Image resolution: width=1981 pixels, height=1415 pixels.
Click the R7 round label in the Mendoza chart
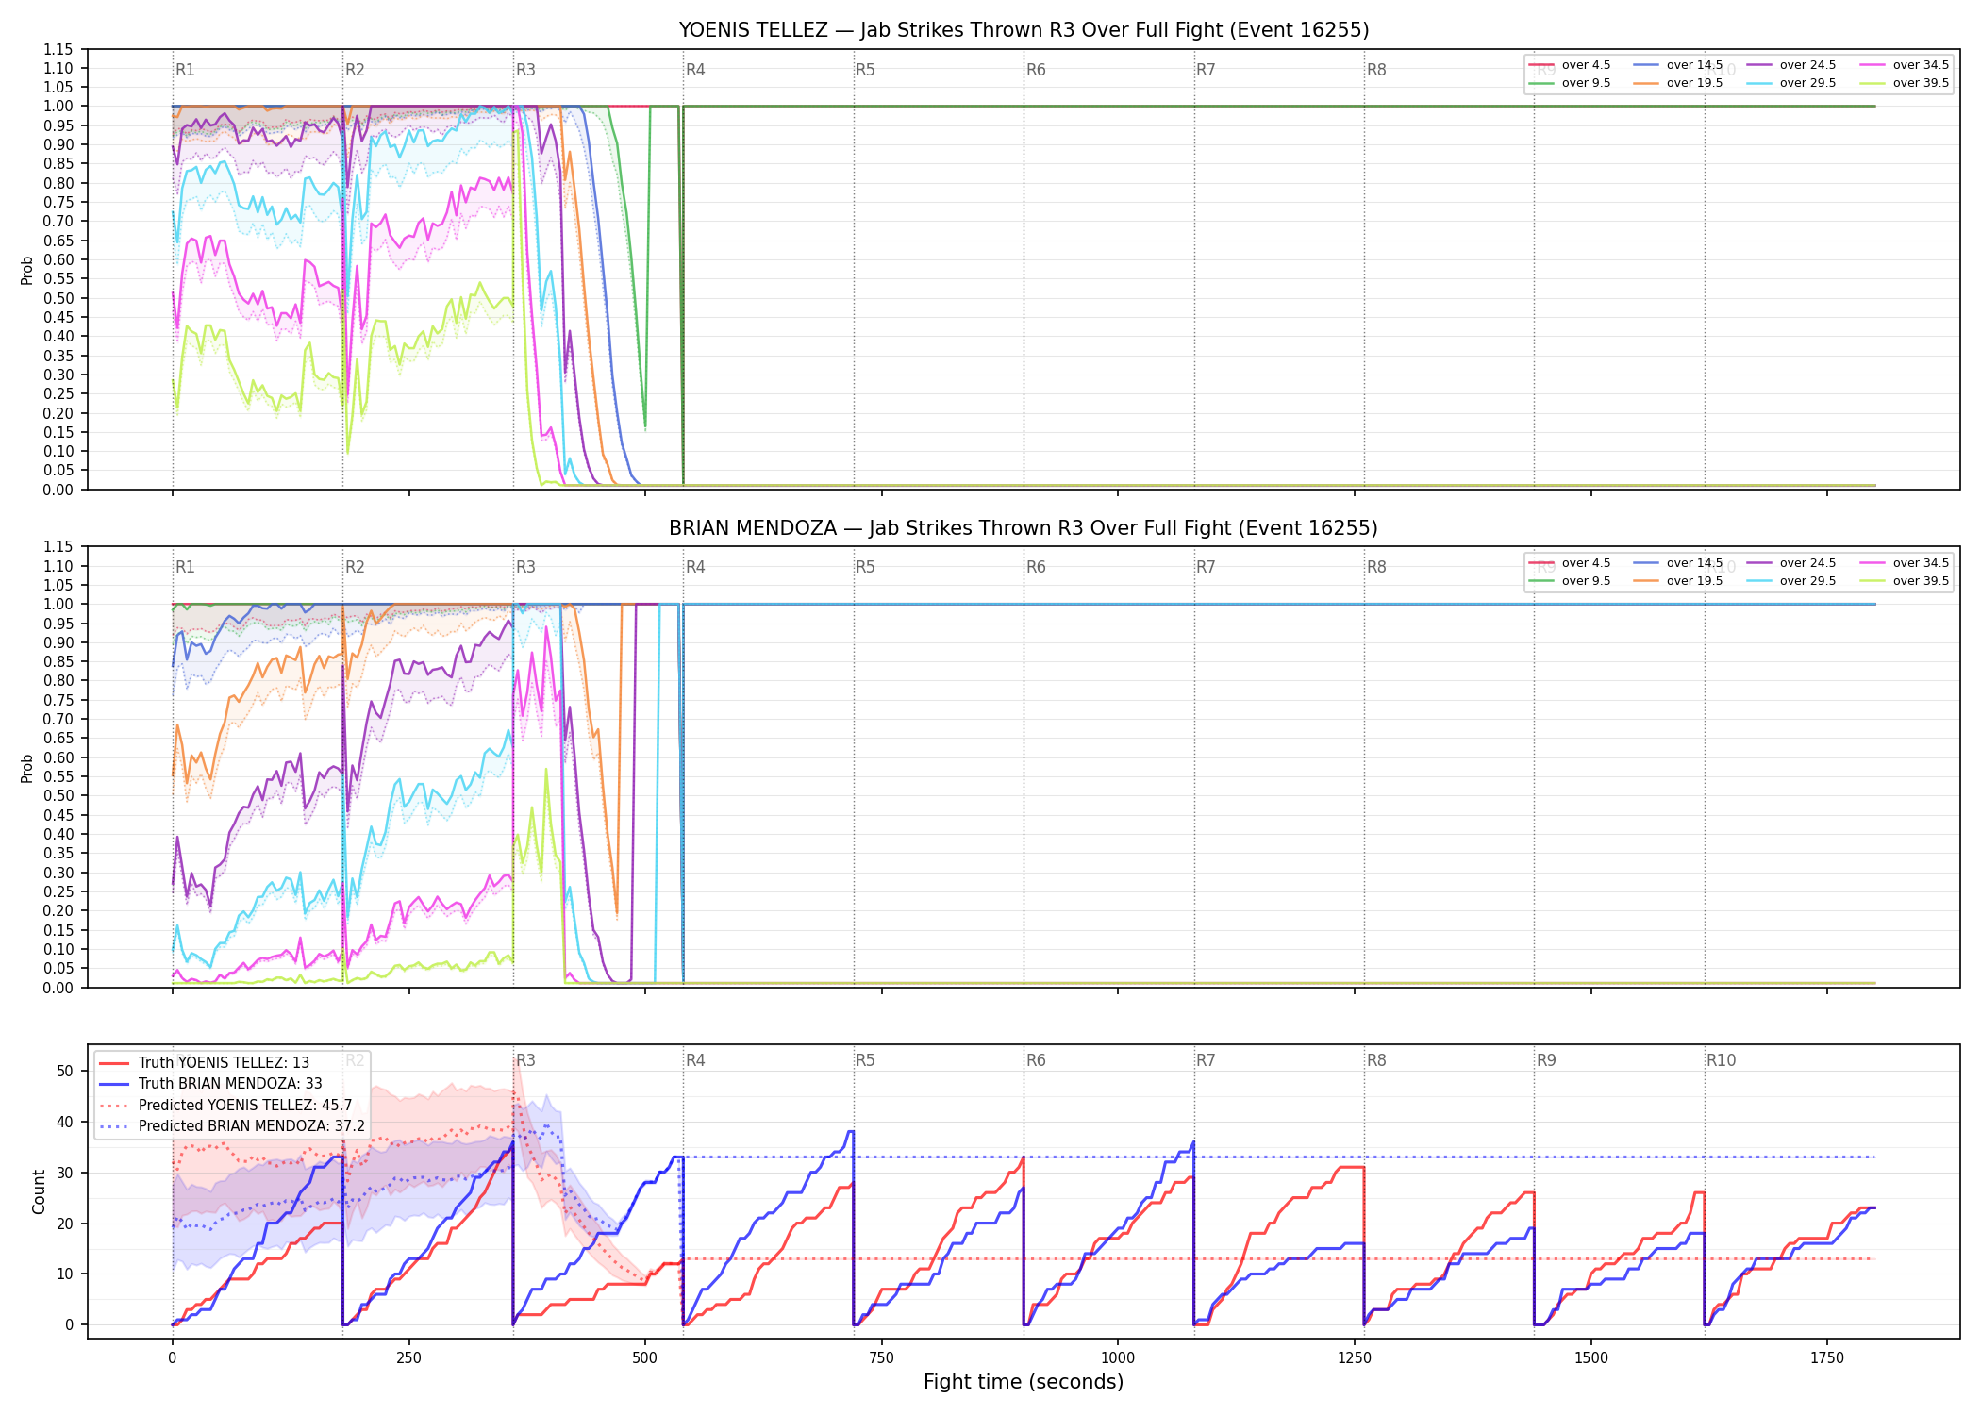point(1206,567)
